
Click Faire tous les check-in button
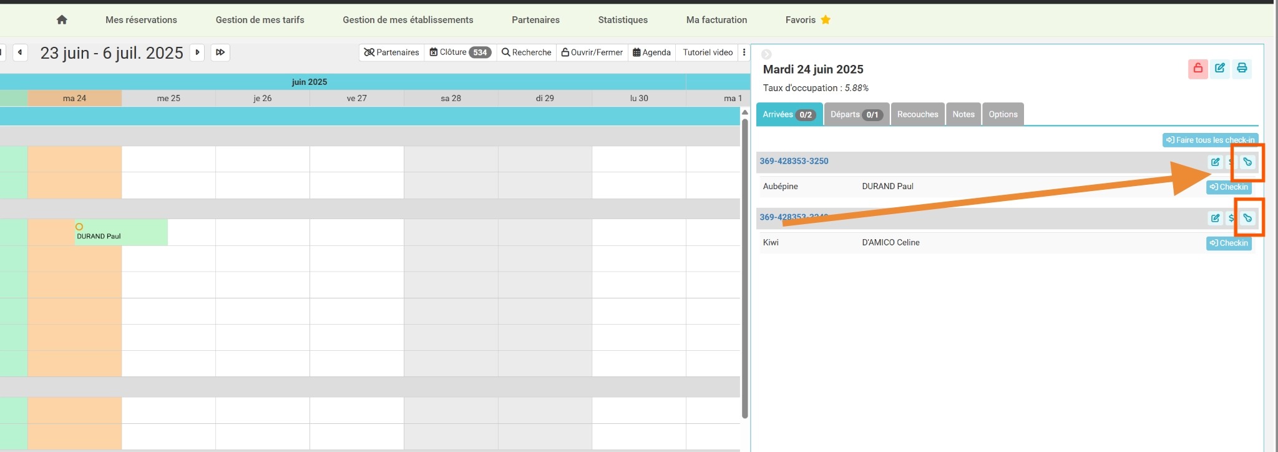[1210, 140]
